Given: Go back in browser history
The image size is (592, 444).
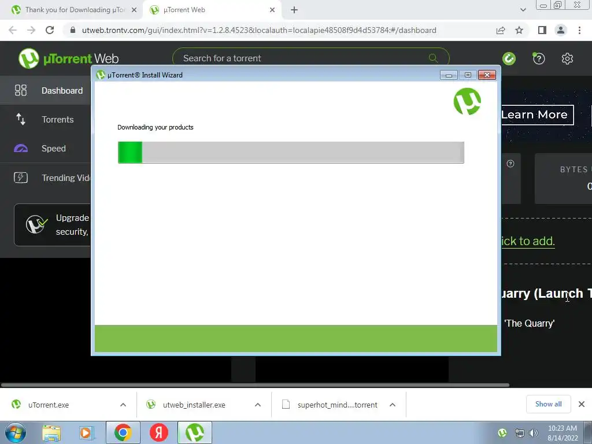Looking at the screenshot, I should [13, 30].
